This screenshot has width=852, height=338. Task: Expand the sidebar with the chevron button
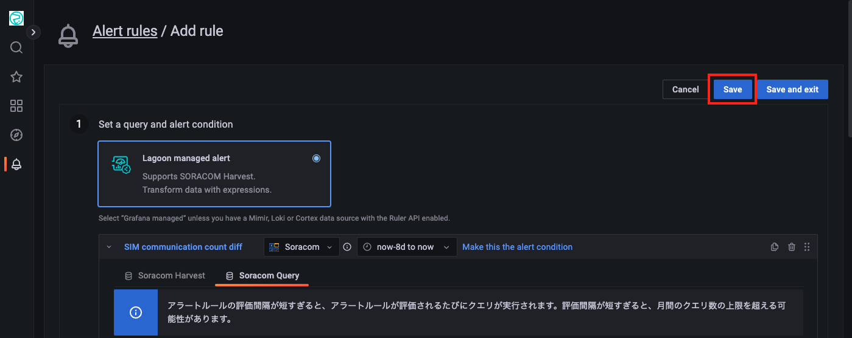click(x=33, y=32)
